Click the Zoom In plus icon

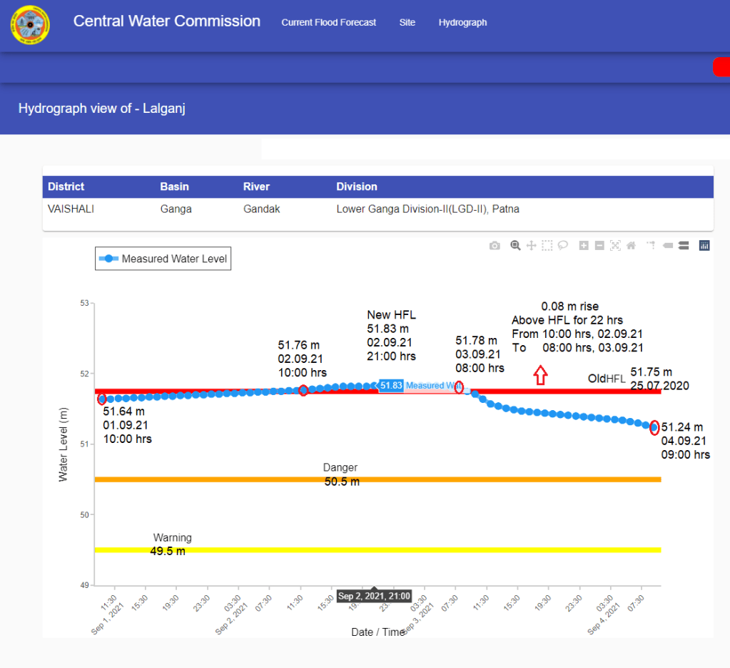[584, 246]
